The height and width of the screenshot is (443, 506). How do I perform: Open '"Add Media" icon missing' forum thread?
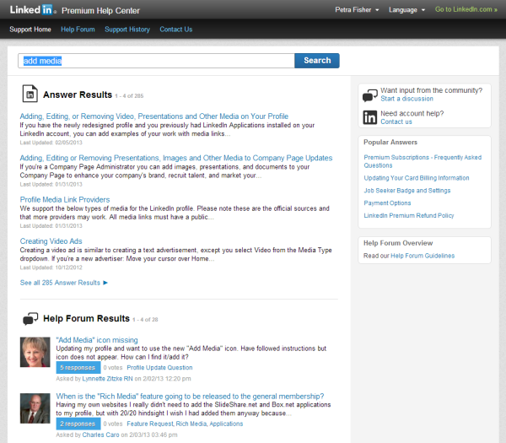pos(97,340)
